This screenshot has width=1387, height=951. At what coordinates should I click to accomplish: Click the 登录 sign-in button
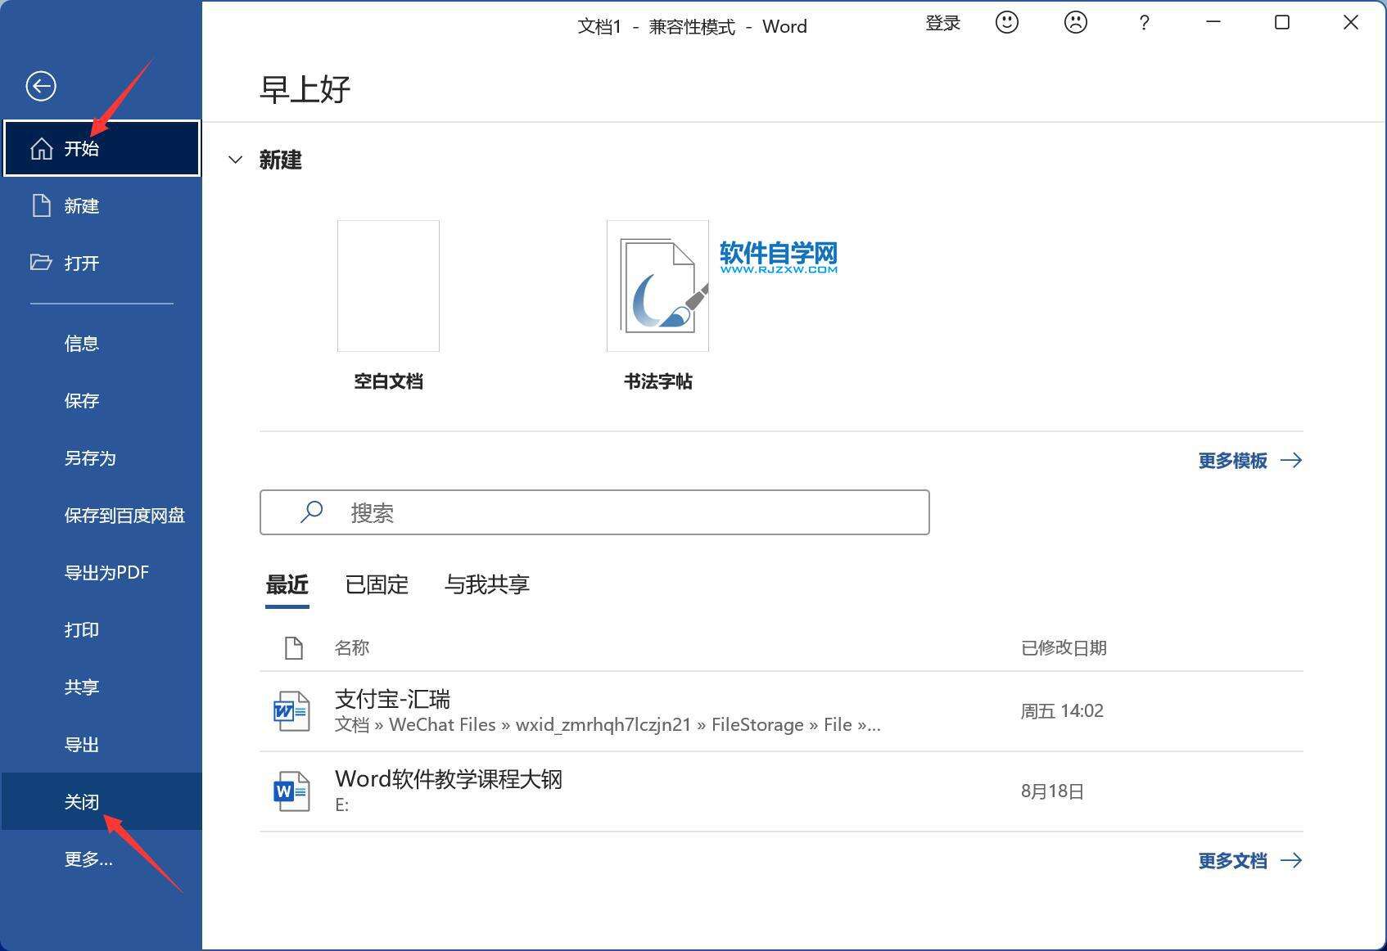click(942, 24)
